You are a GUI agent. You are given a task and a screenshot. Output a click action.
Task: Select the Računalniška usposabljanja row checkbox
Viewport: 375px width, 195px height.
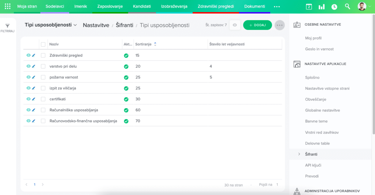coord(43,110)
